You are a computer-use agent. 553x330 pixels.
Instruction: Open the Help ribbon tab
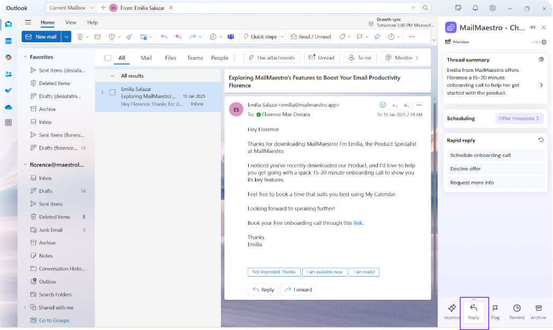[x=93, y=22]
